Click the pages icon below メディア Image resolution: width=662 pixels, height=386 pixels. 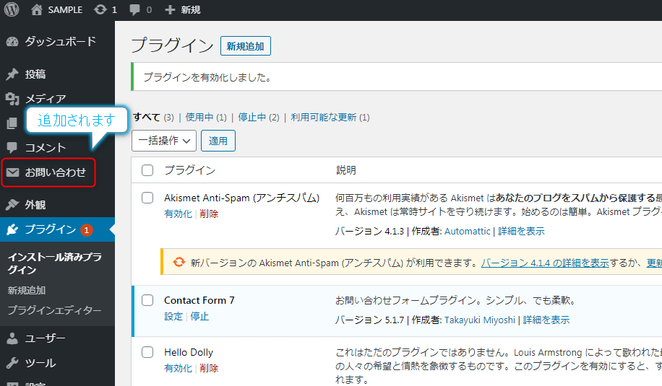click(x=12, y=123)
